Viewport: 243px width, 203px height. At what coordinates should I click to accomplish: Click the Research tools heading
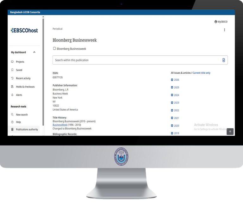coord(18,107)
